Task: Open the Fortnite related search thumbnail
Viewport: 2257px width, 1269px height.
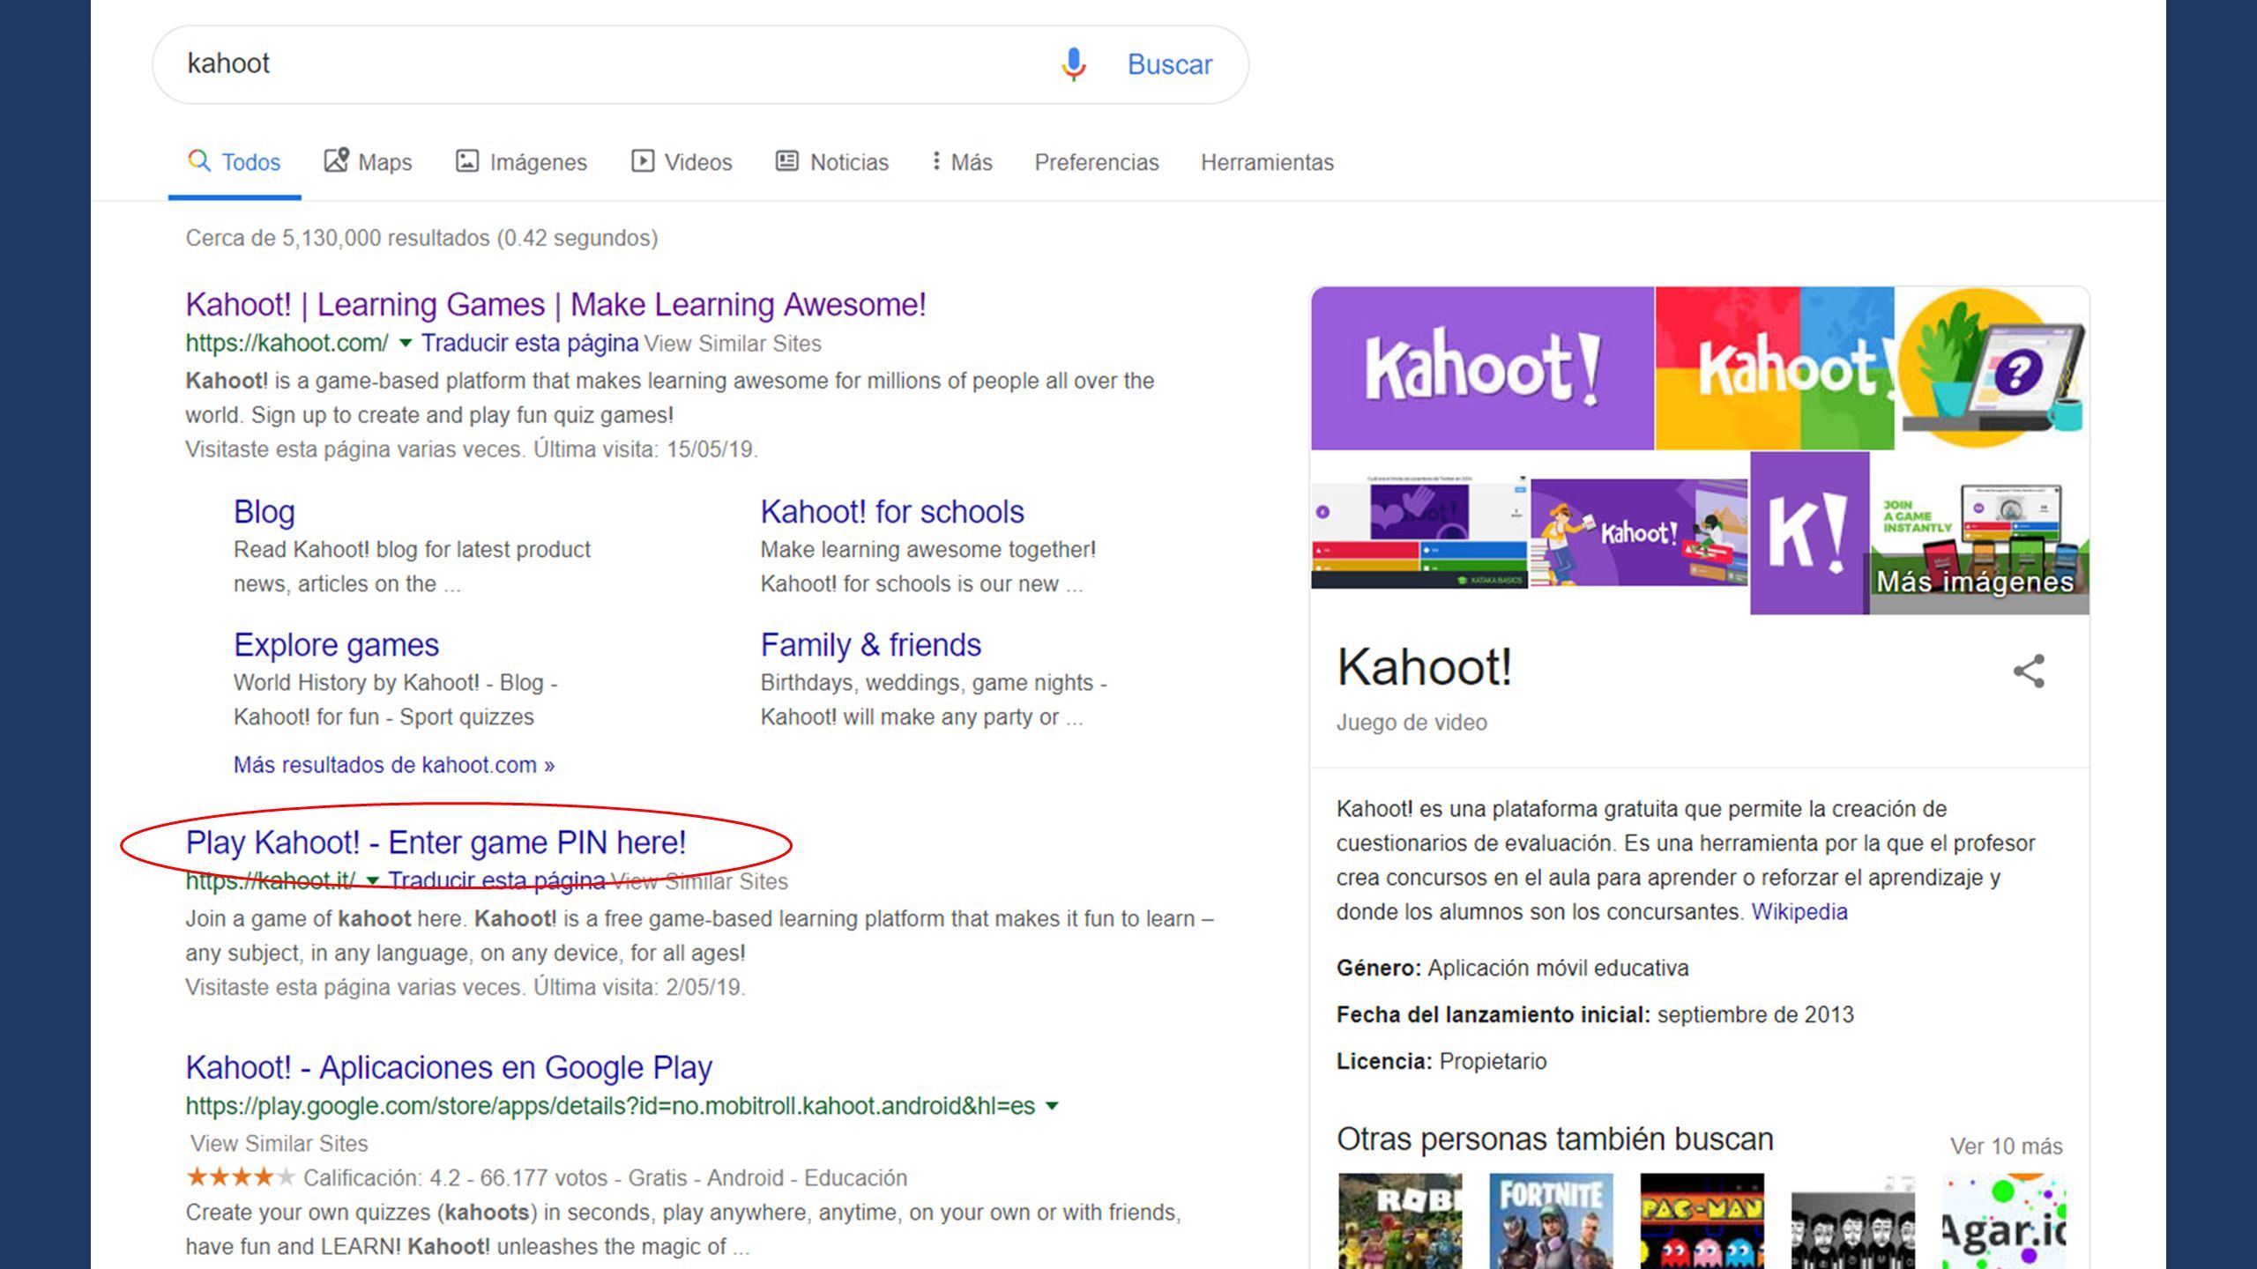Action: (x=1551, y=1221)
